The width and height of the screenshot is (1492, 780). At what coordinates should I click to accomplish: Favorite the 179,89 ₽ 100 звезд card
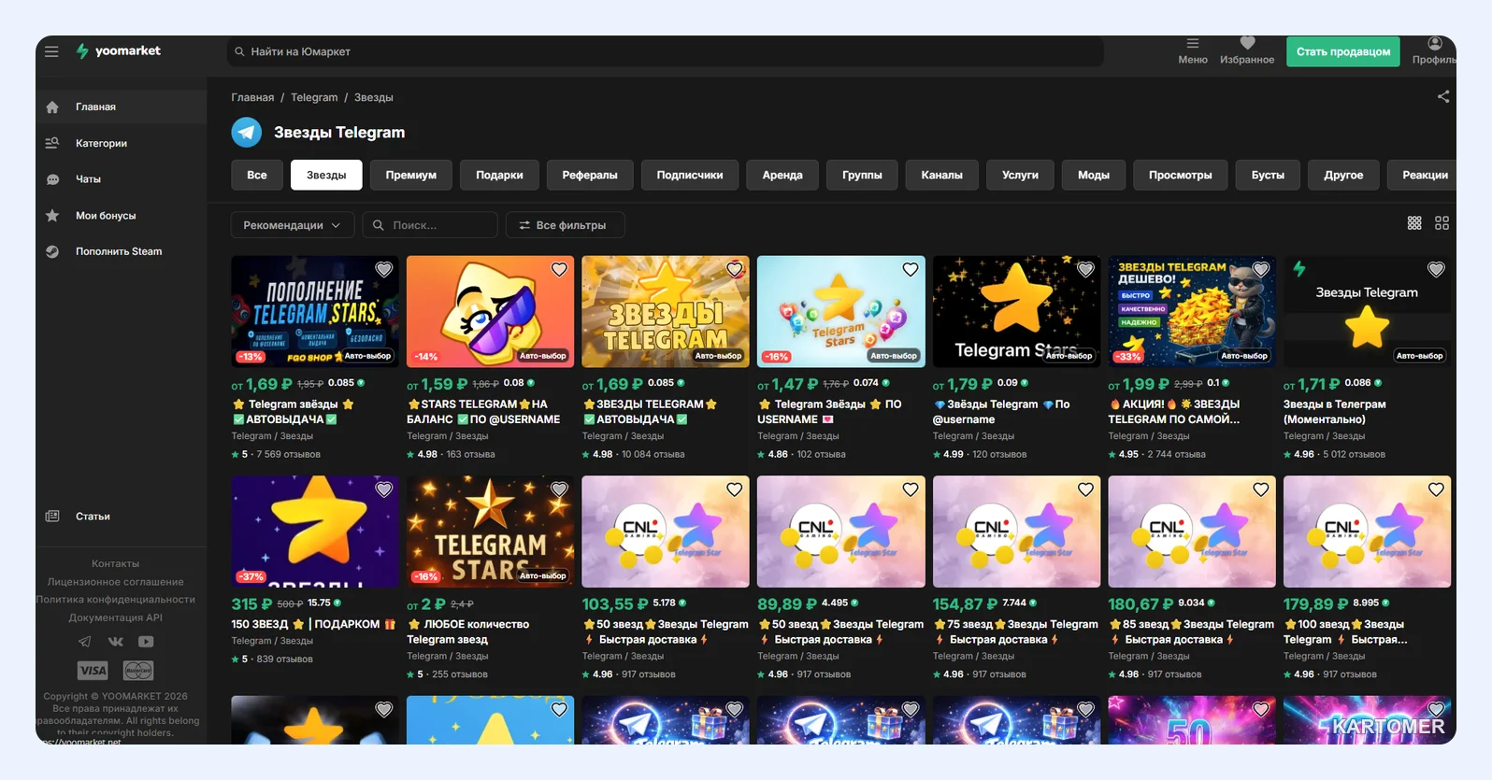[1436, 489]
